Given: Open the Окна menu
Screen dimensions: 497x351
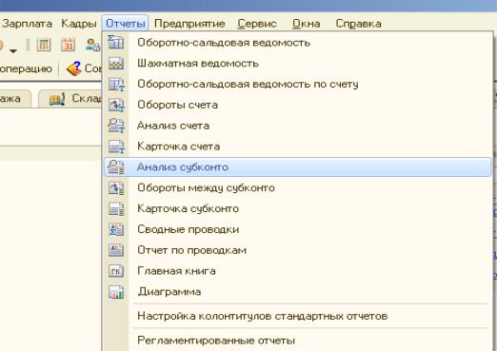Looking at the screenshot, I should 307,24.
